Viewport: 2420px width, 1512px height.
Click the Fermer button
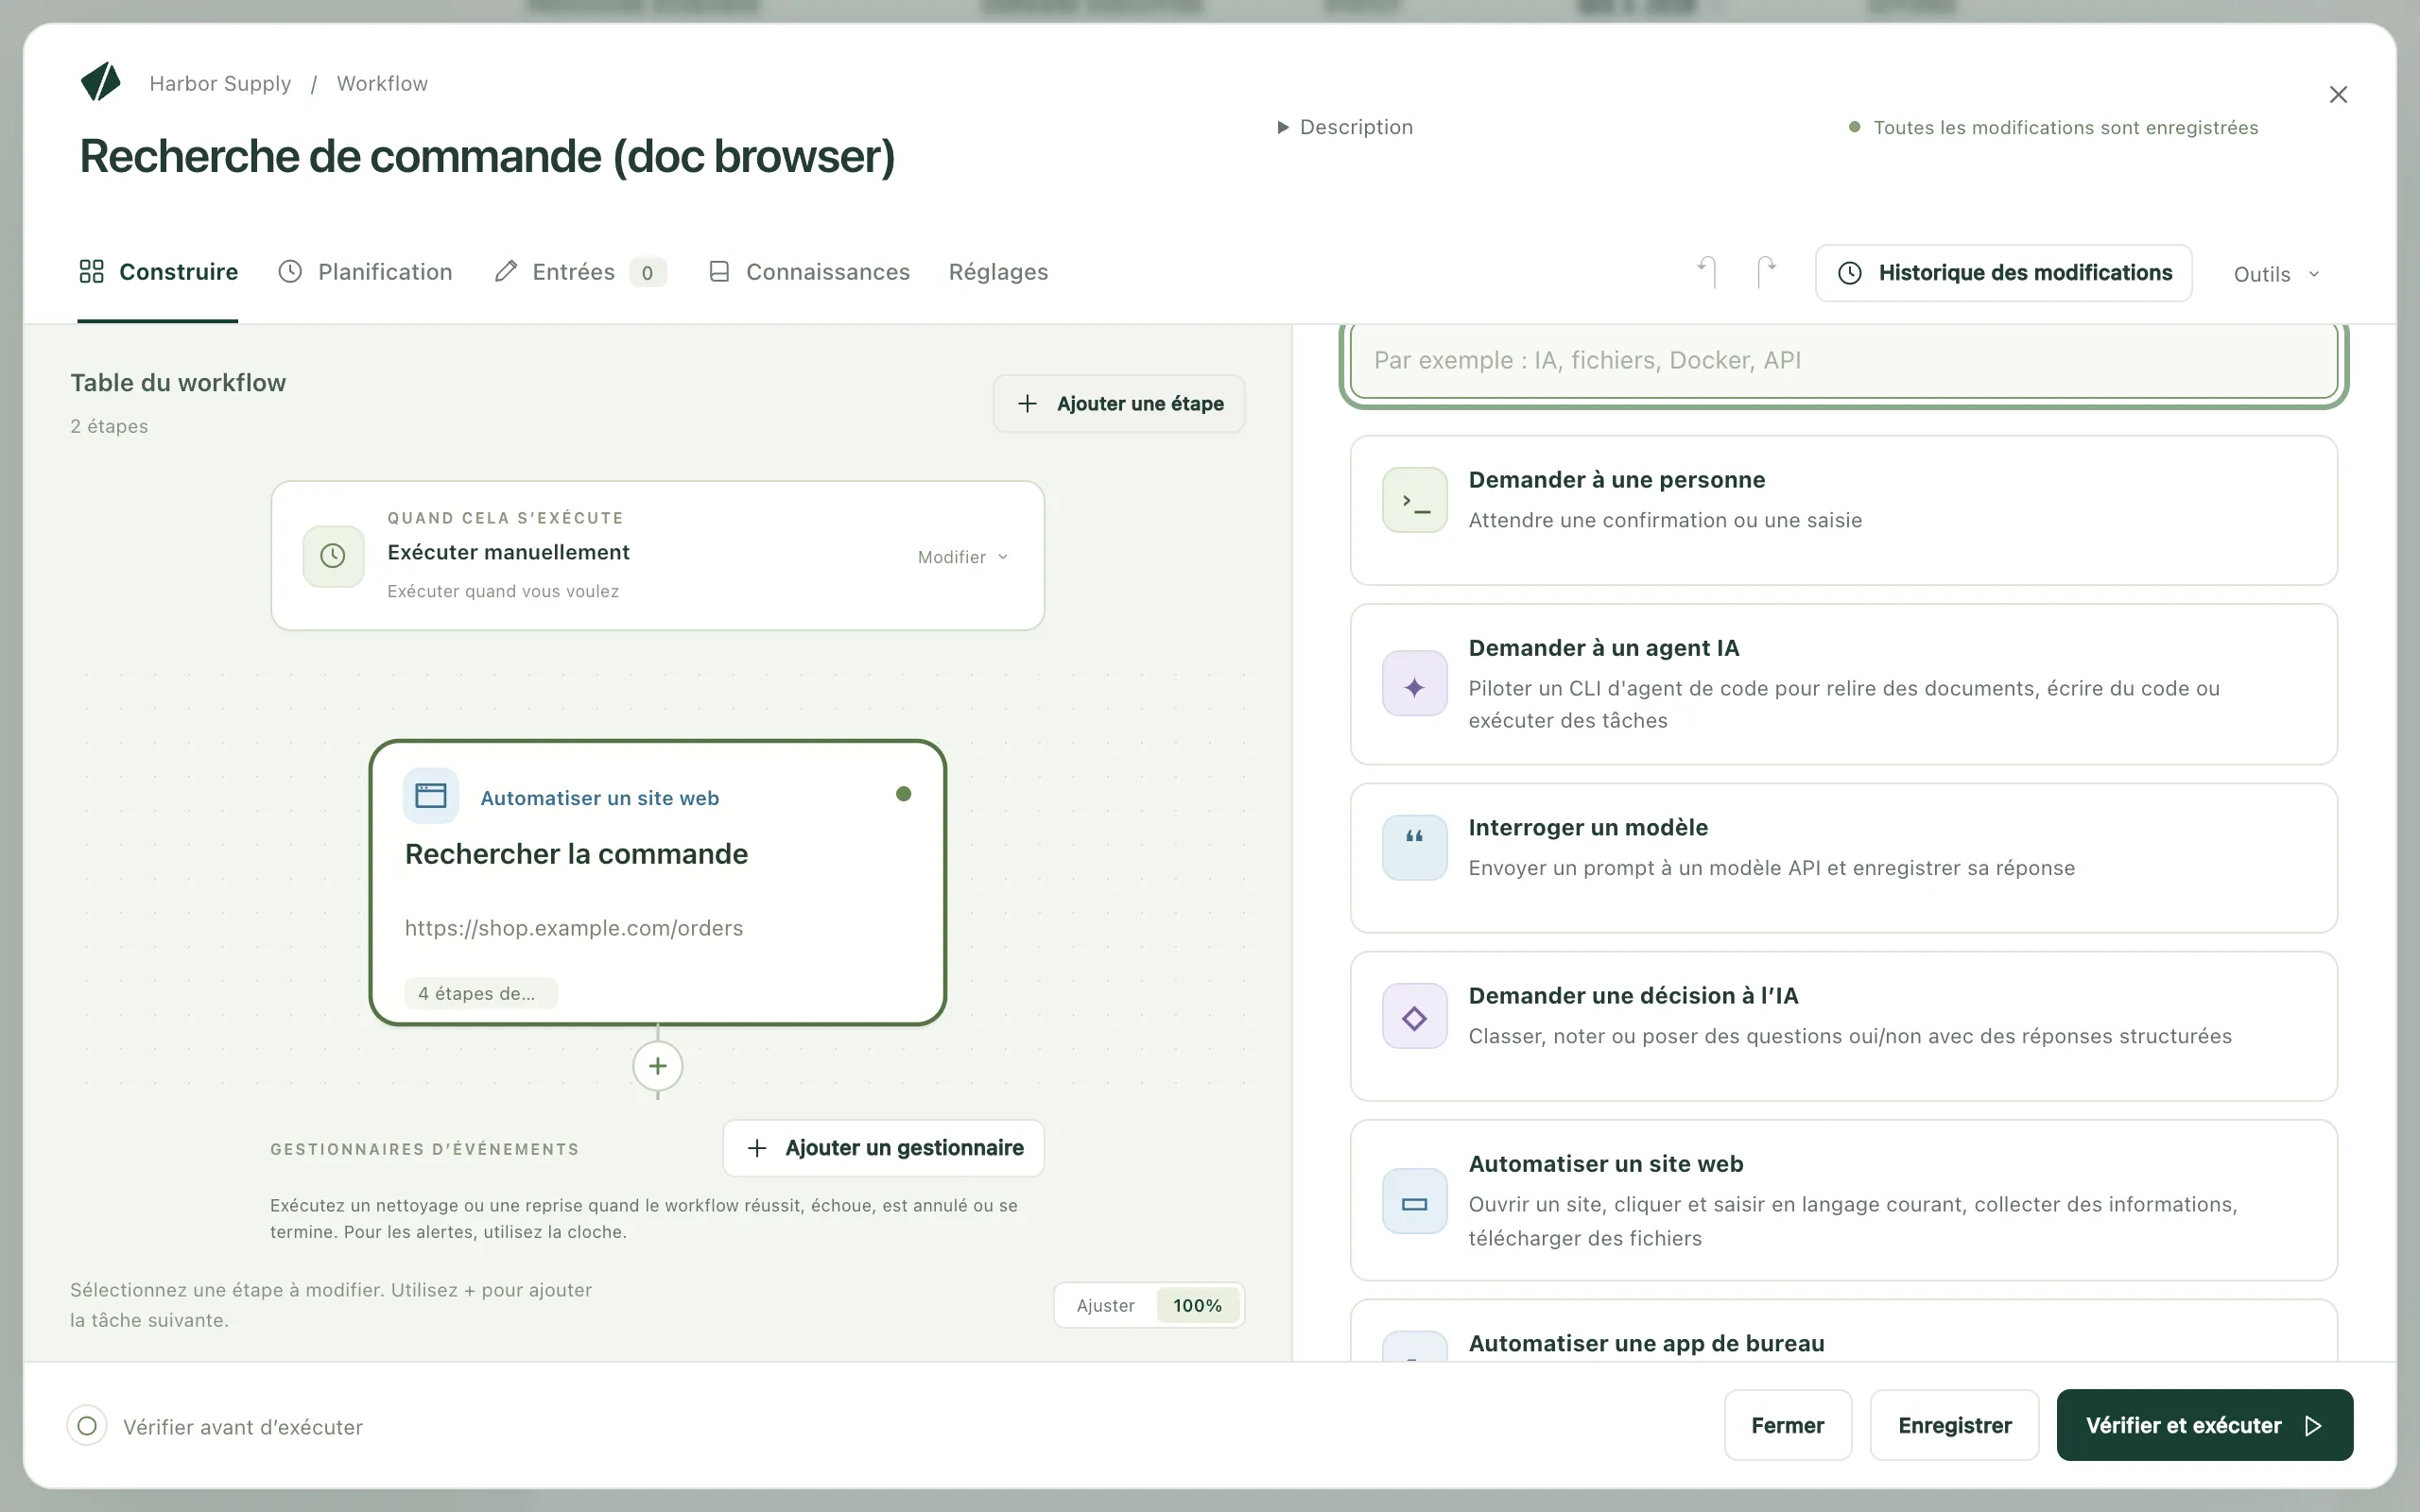1788,1425
